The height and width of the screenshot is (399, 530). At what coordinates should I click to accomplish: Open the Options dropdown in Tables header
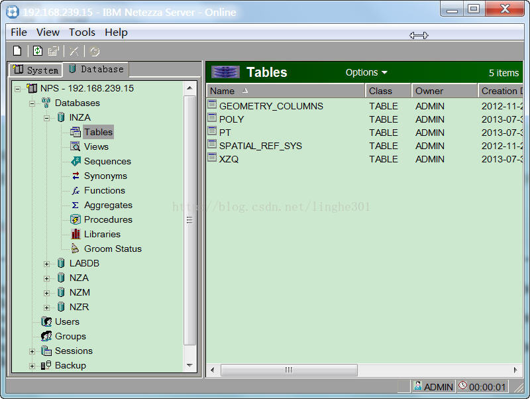tap(366, 72)
